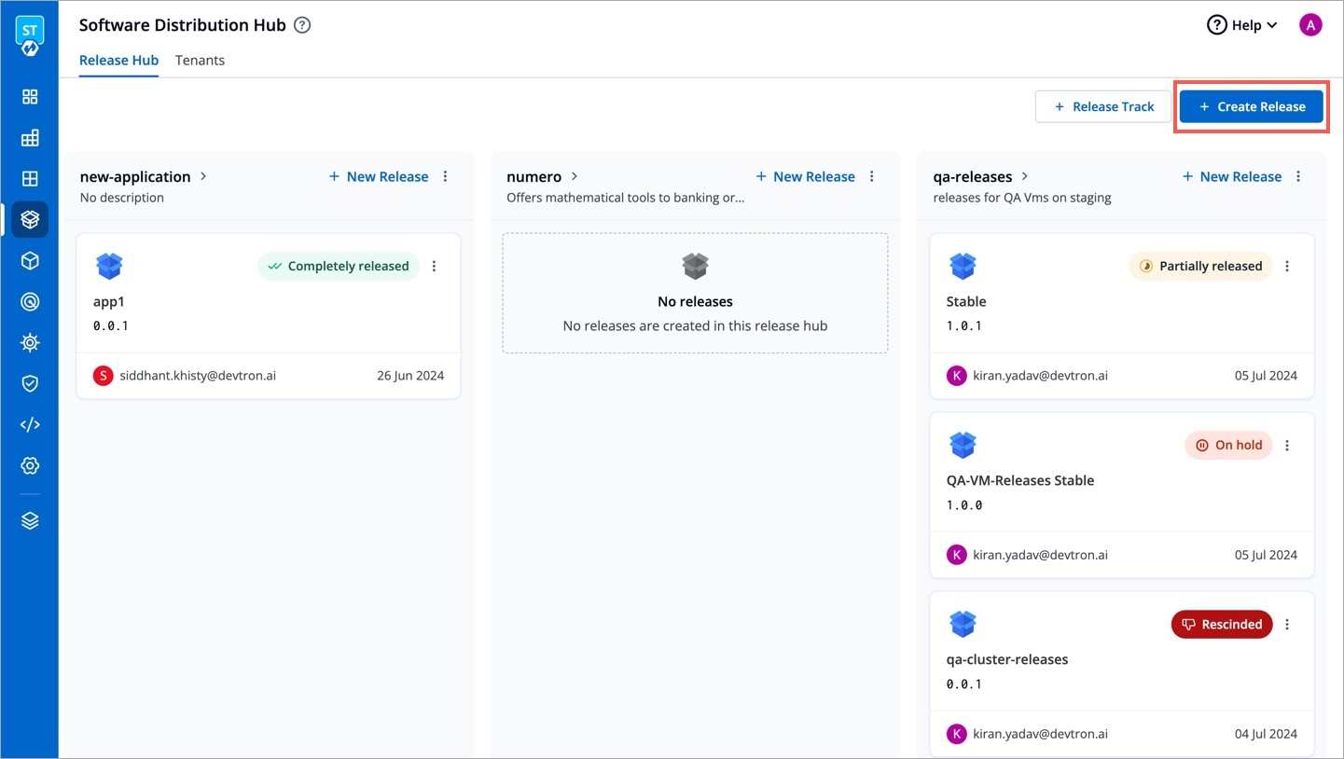Open kebab menu on app1 release card

[434, 267]
